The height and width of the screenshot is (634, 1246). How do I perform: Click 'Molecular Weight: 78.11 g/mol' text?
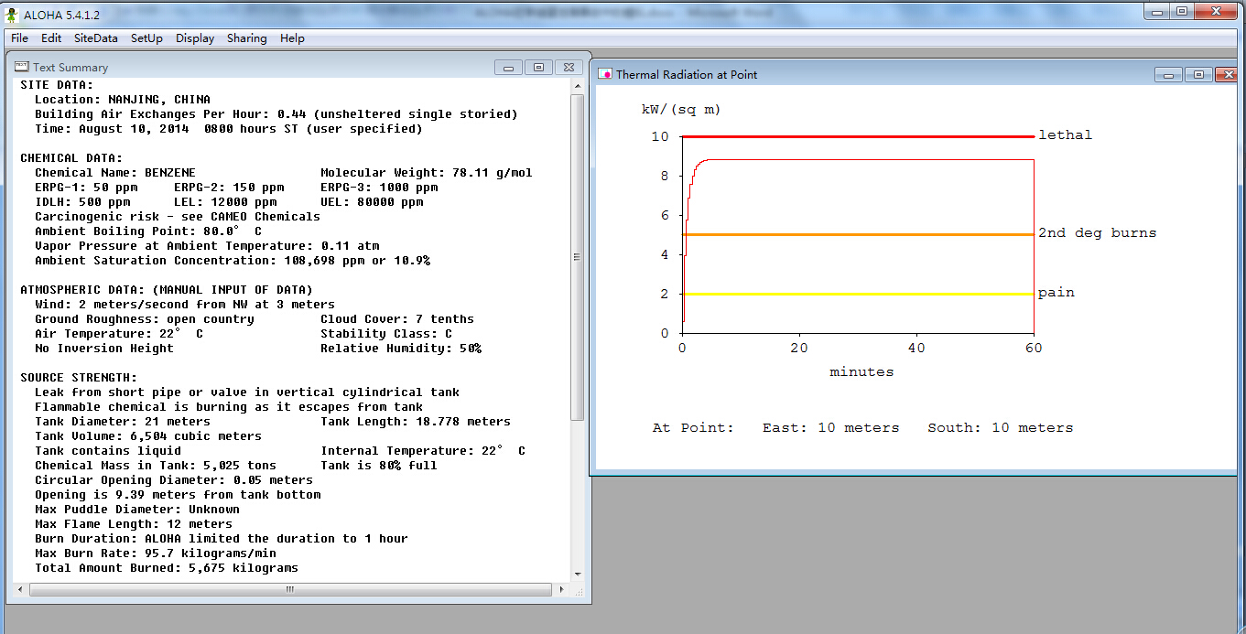(x=427, y=173)
